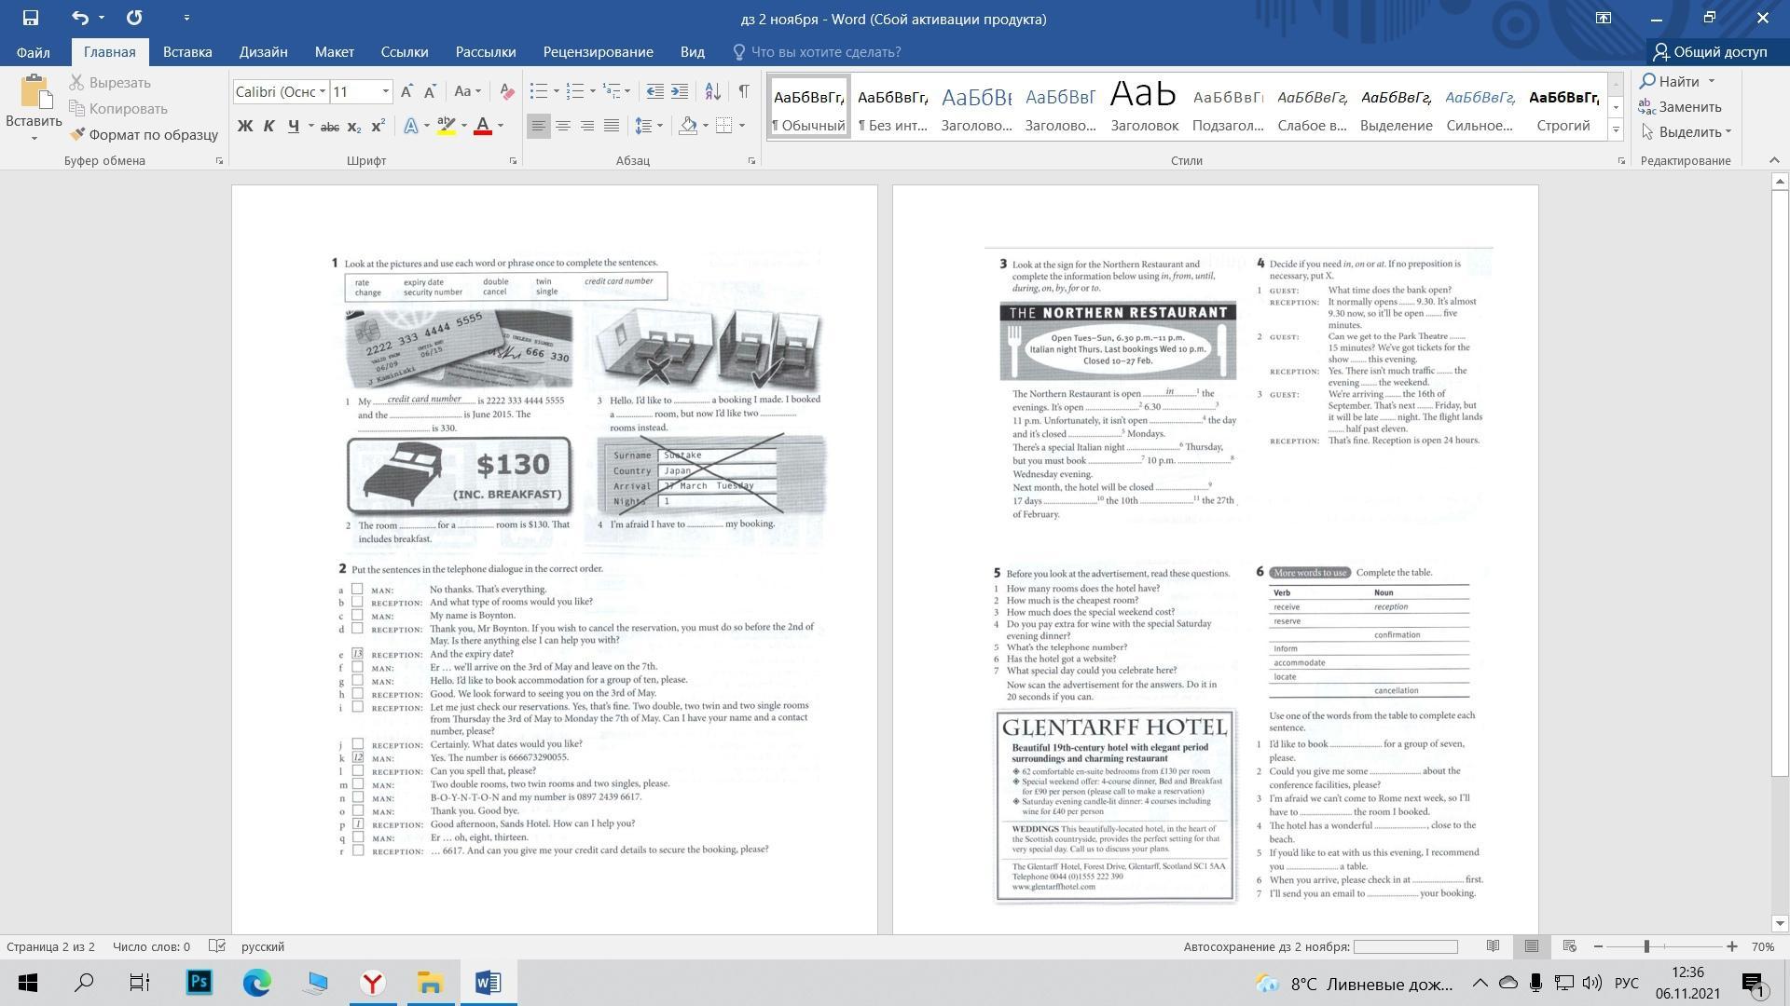Click the Sort A-Z icon
This screenshot has width=1790, height=1006.
point(712,91)
